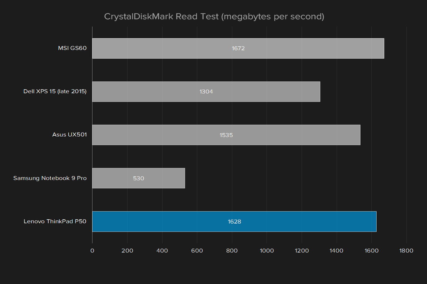Screen dimensions: 427x284
Task: Click the MSI GS60 bar
Action: coord(238,48)
